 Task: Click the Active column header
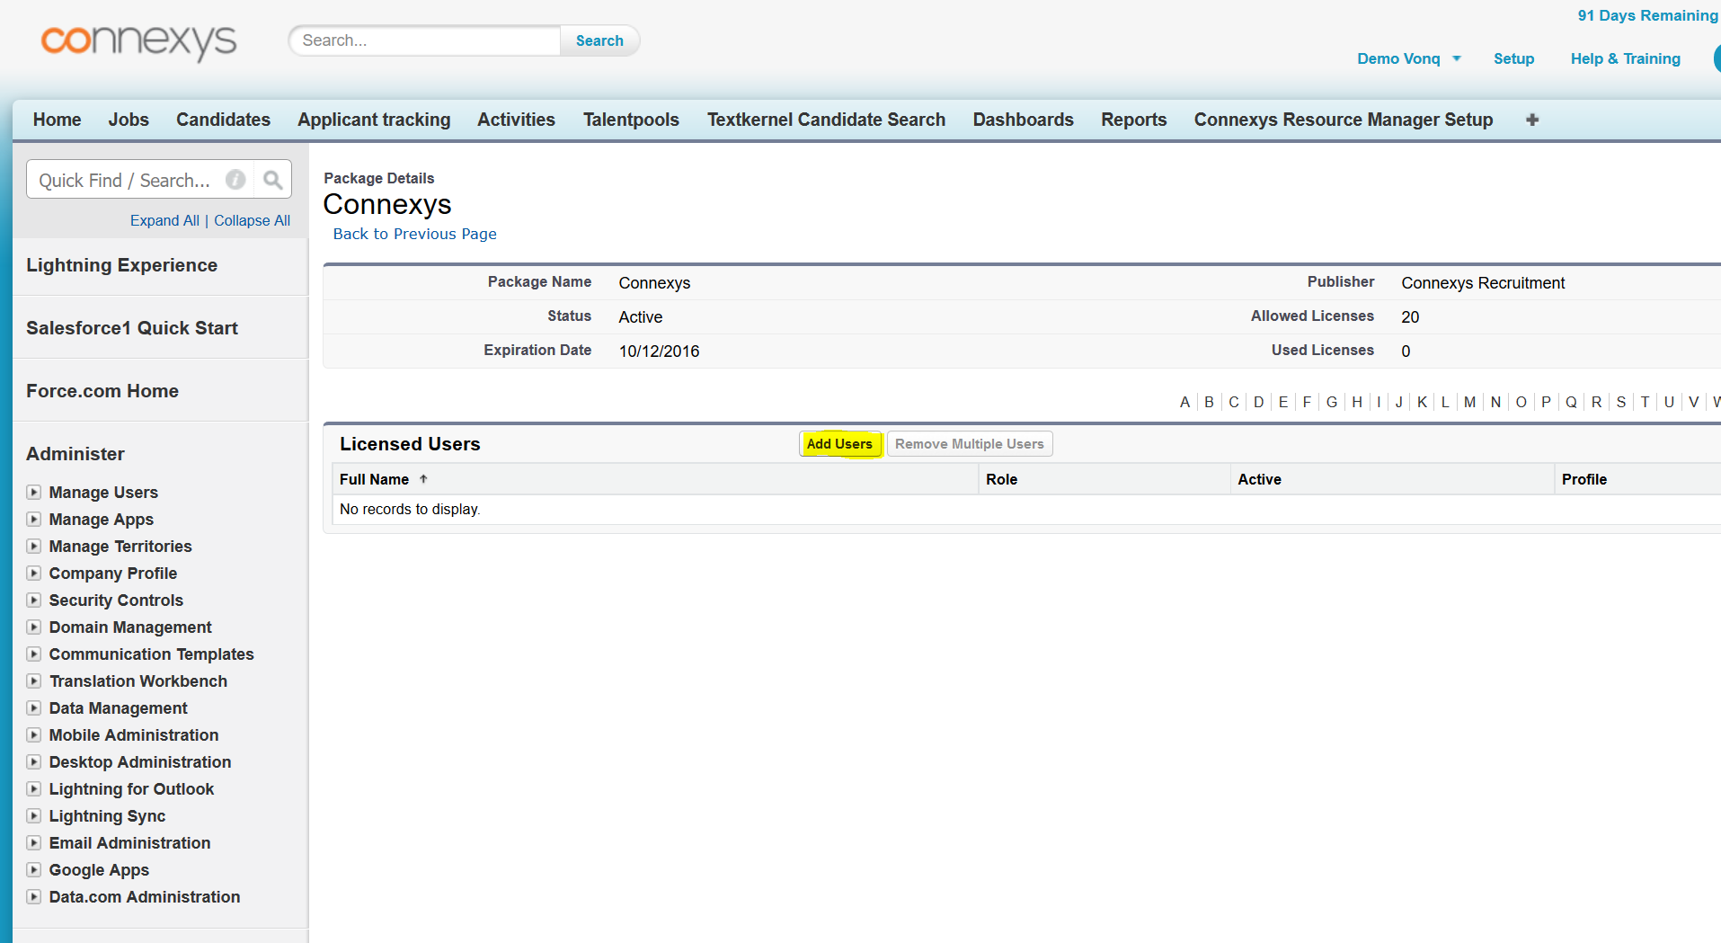coord(1259,479)
